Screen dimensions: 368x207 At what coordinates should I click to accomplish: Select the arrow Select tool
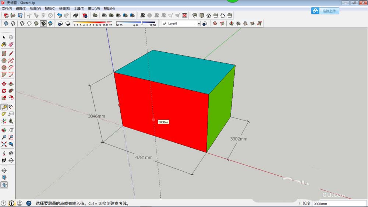tap(4, 37)
